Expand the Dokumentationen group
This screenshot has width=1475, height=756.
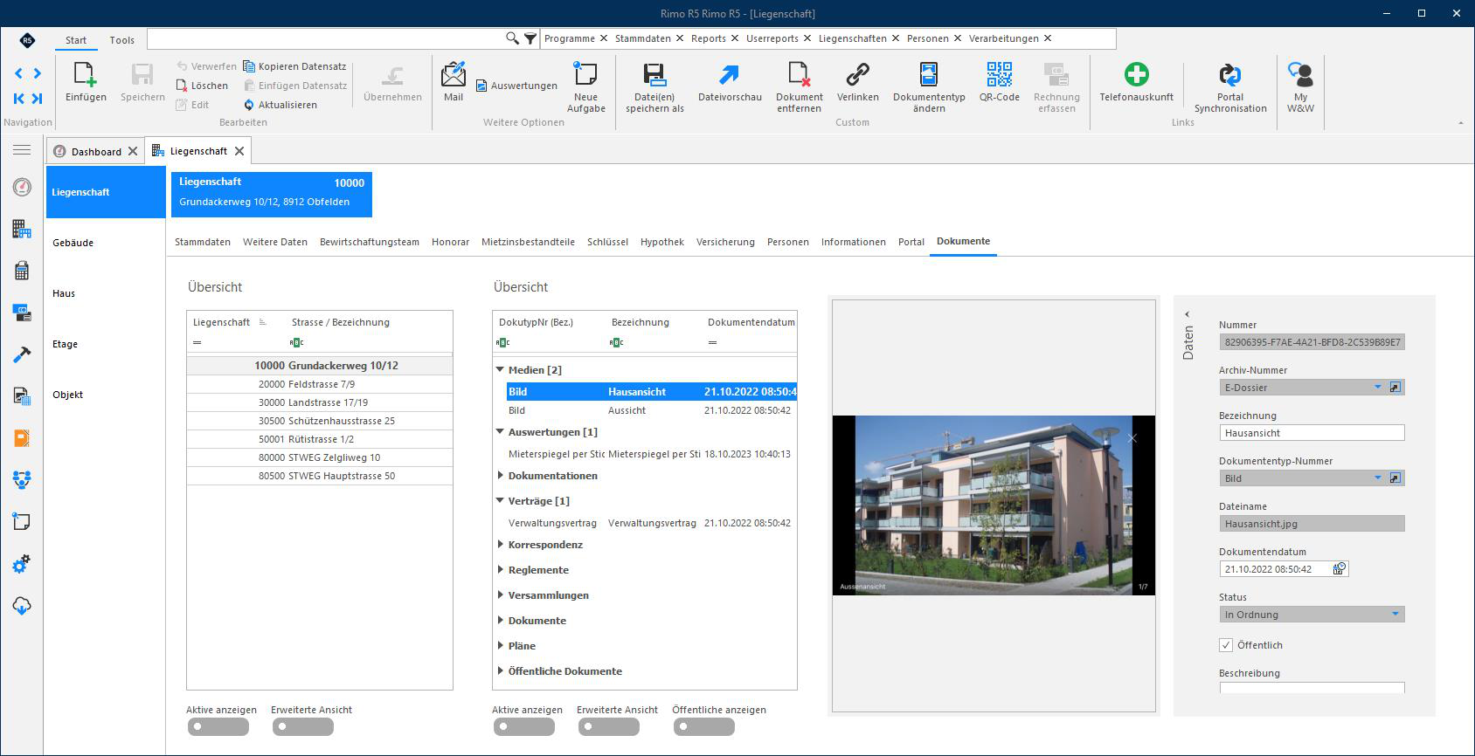click(x=501, y=476)
